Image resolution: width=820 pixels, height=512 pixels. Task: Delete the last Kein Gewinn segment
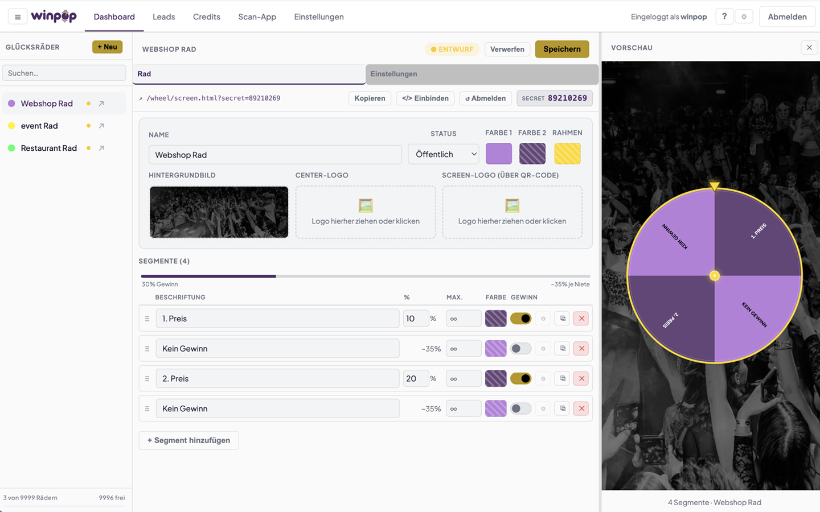click(581, 408)
